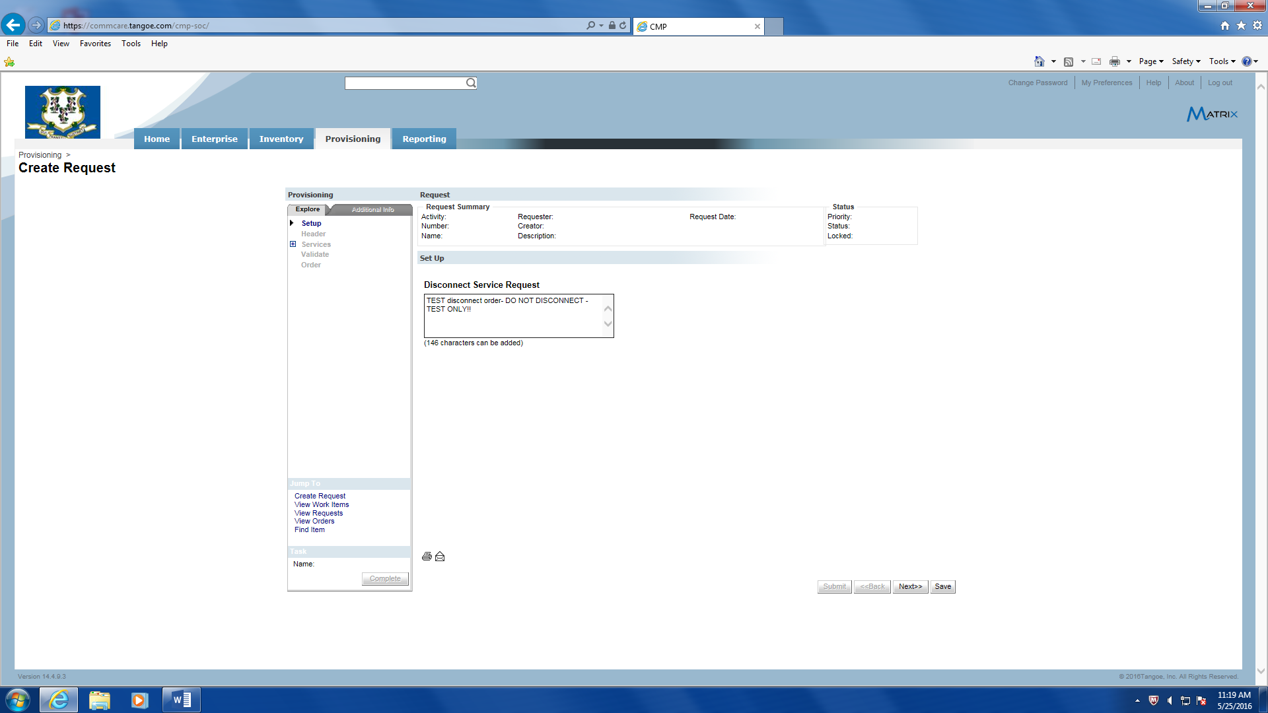Click the IE command bar Home icon
1268x713 pixels.
click(x=1039, y=61)
